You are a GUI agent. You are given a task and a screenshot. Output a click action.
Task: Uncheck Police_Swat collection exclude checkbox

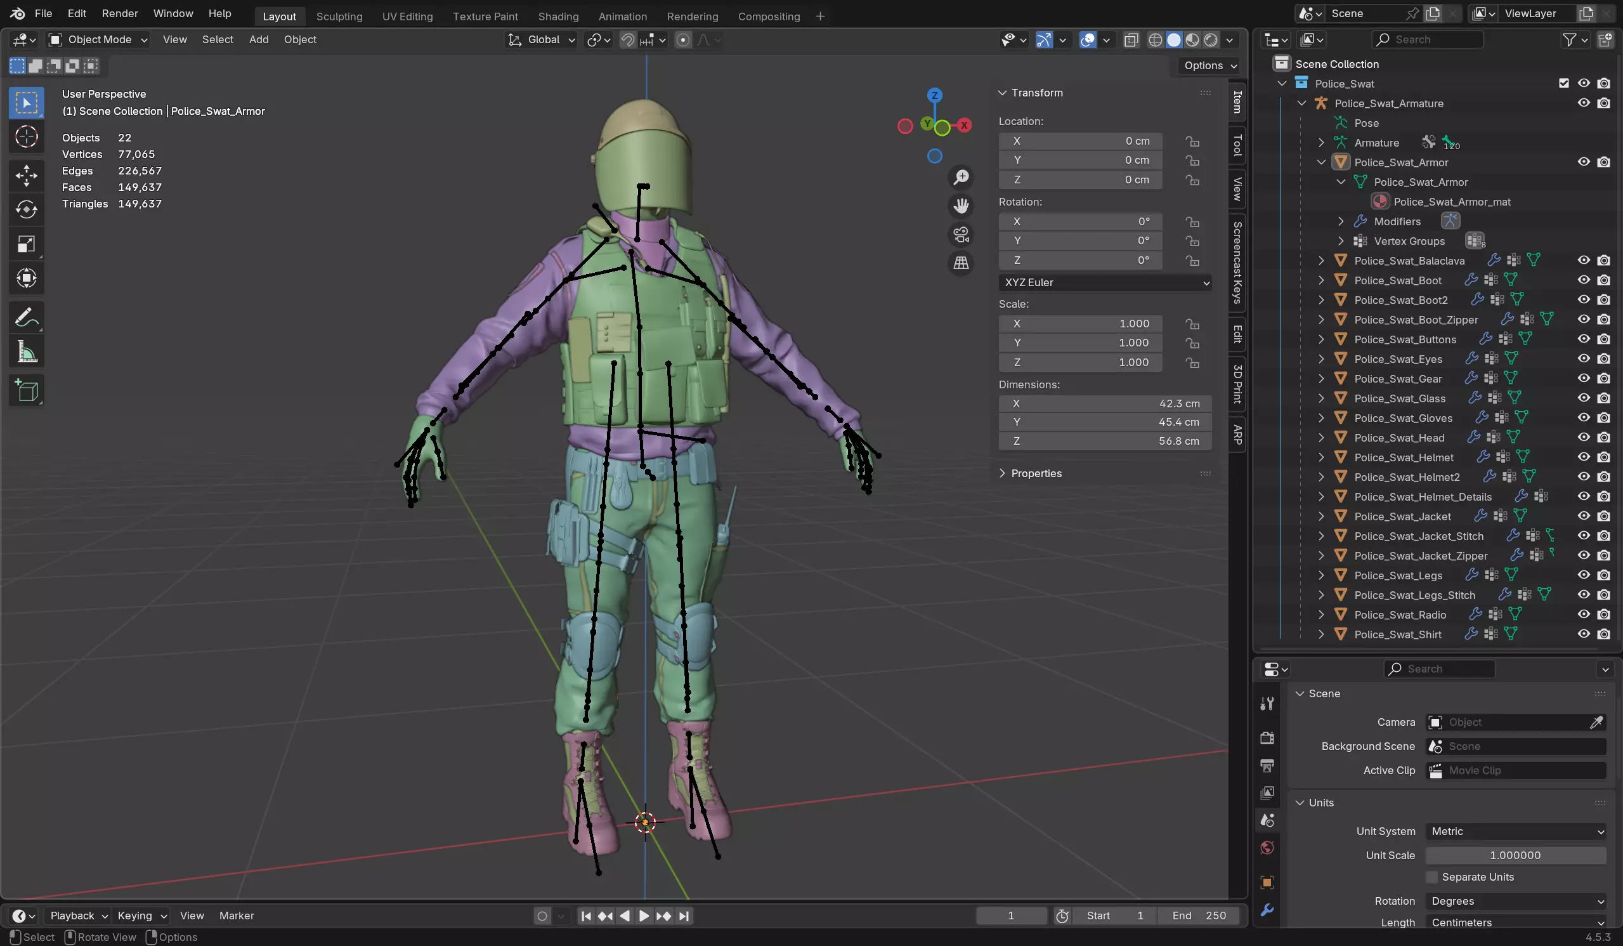coord(1564,83)
